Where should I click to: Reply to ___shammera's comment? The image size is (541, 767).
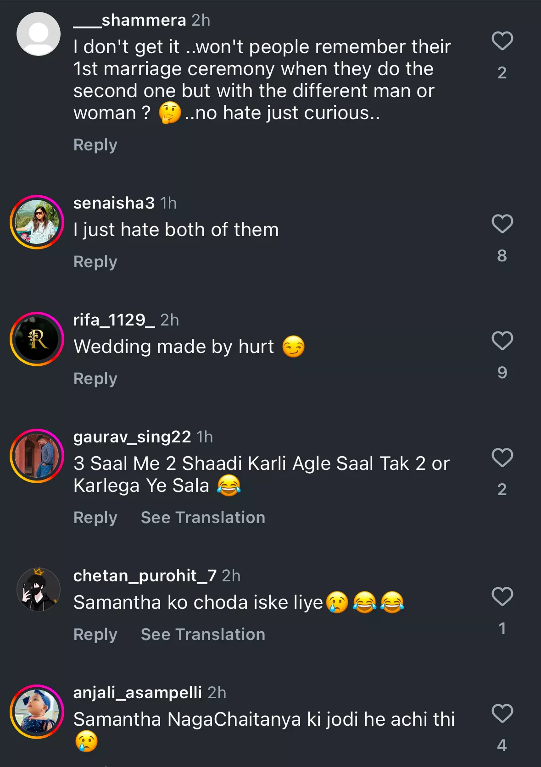[x=95, y=145]
